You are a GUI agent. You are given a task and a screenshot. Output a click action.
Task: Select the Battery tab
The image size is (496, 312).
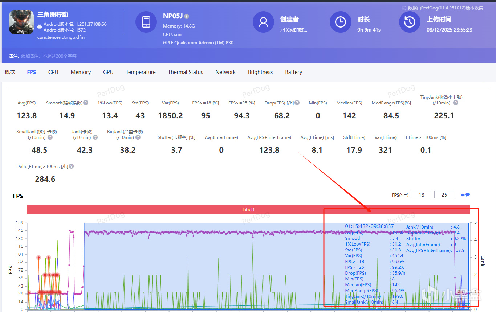(x=293, y=72)
